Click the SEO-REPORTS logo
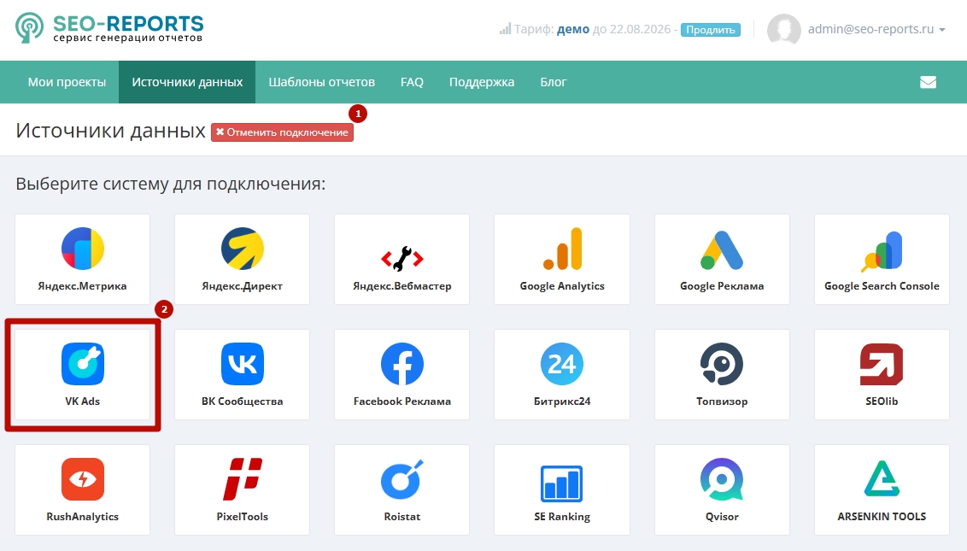967x551 pixels. pos(109,28)
